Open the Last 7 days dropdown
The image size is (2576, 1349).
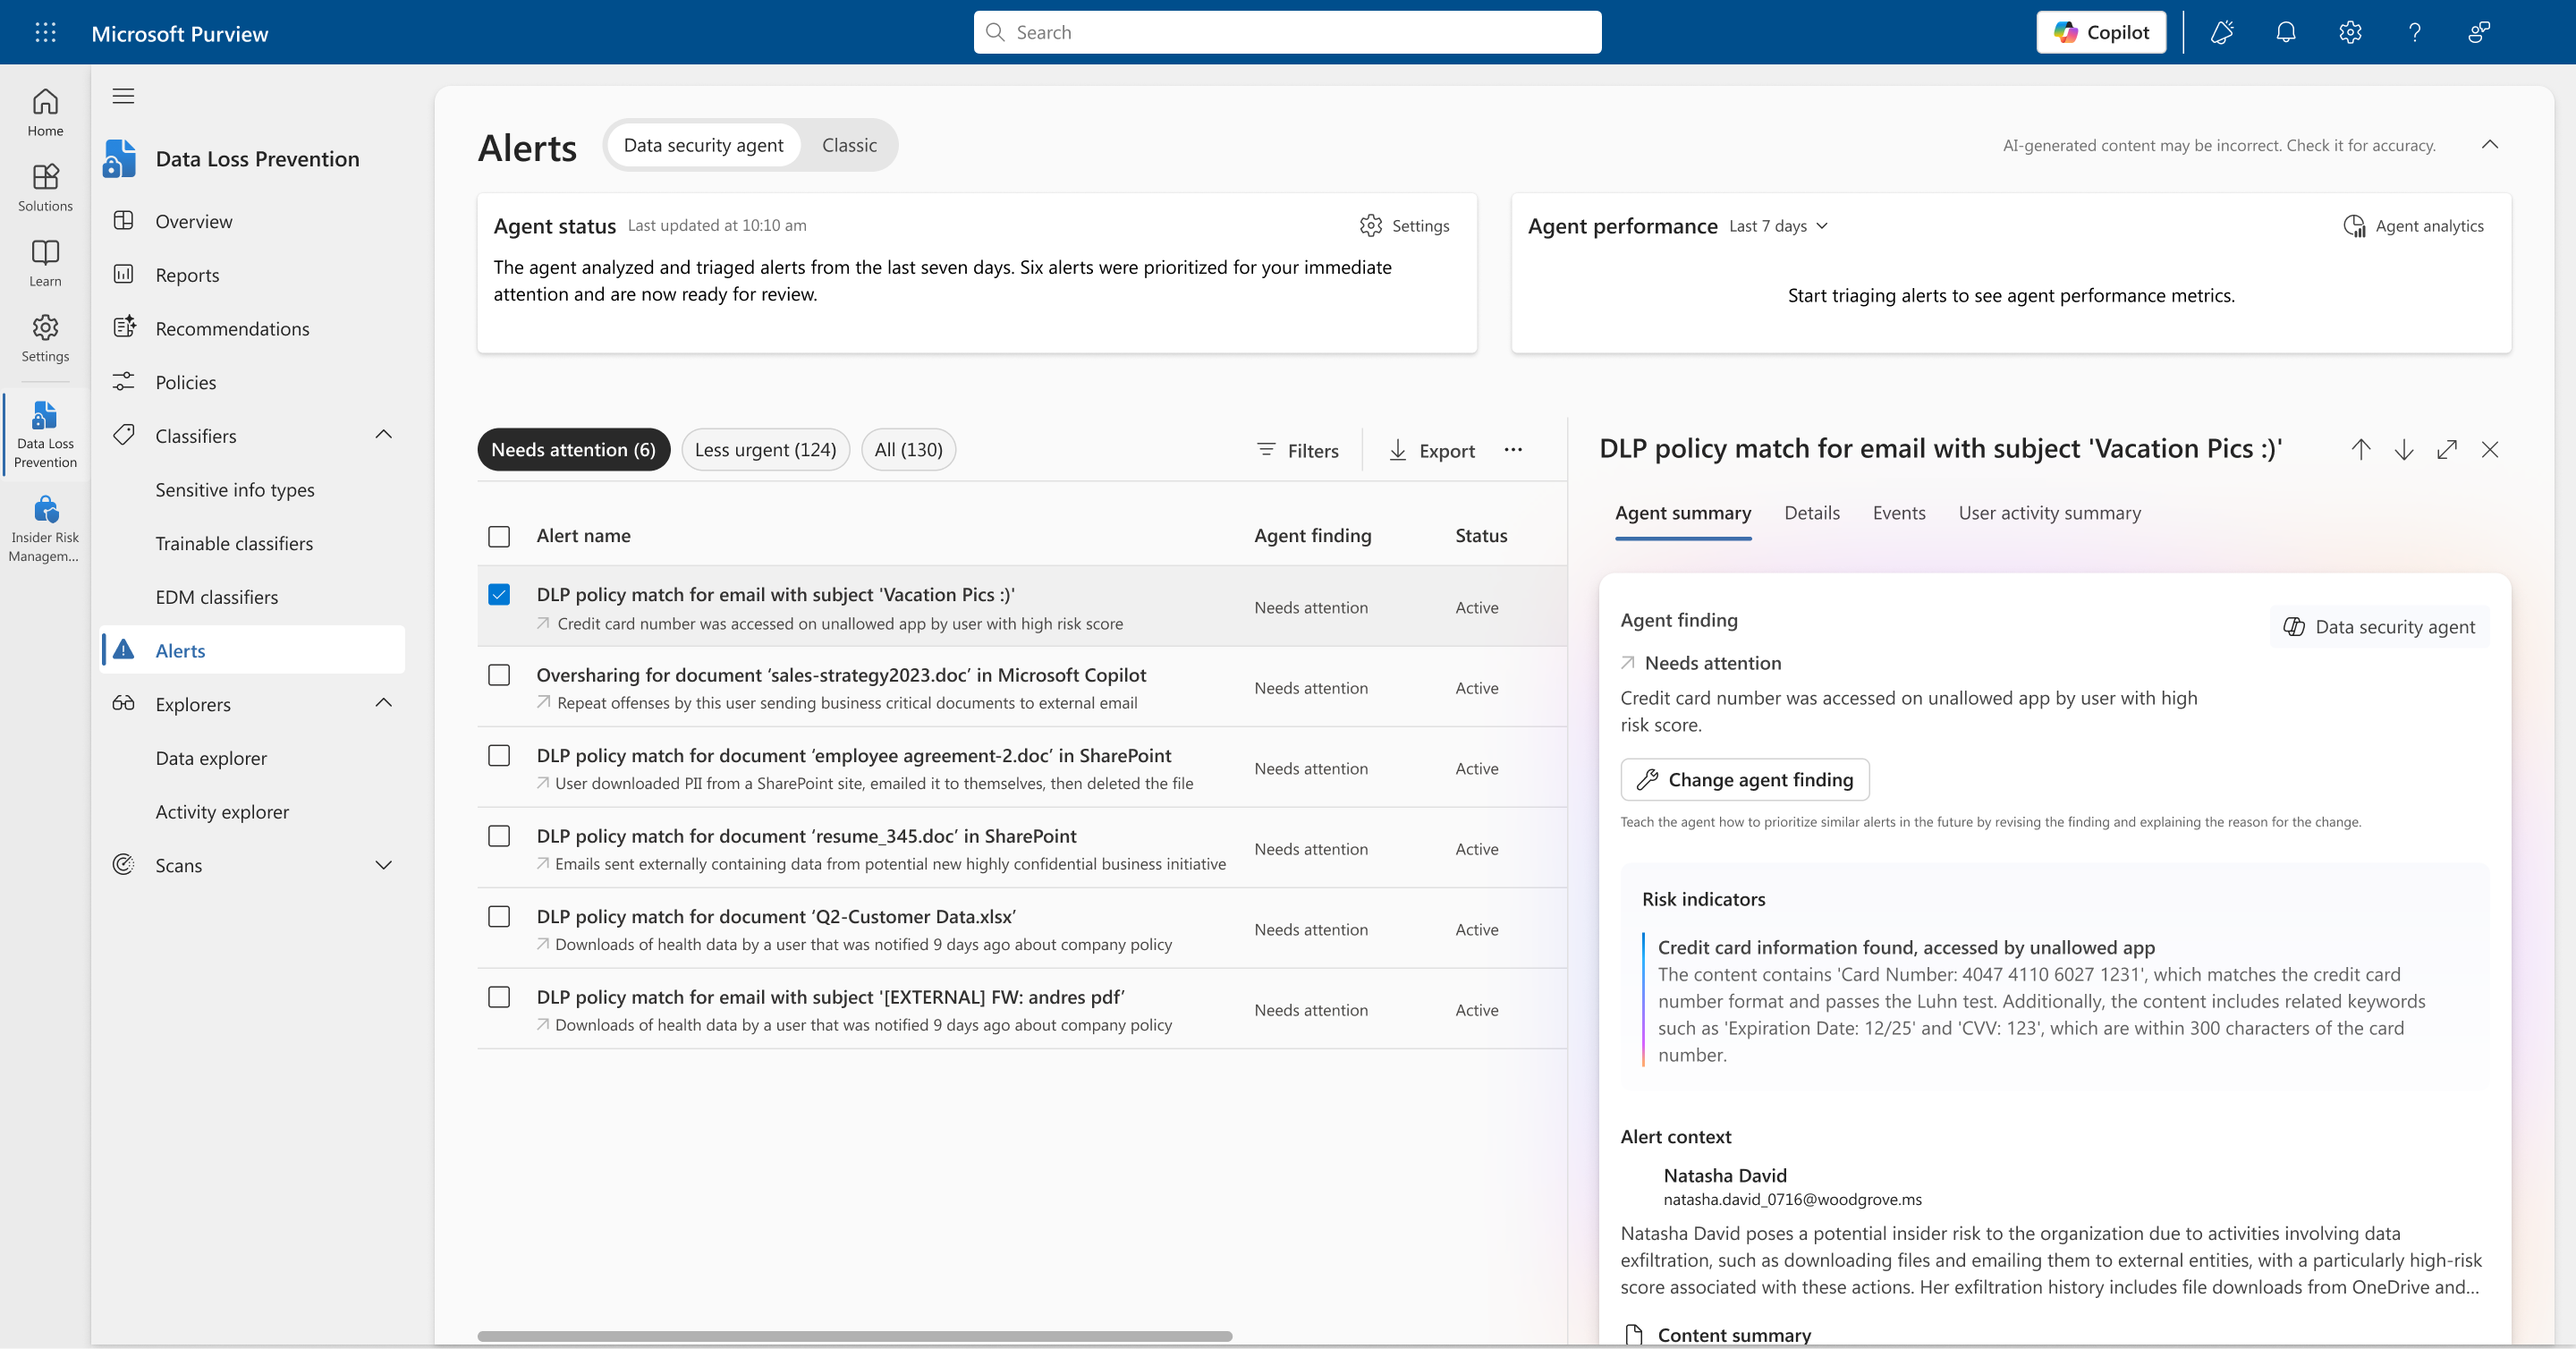click(x=1779, y=226)
